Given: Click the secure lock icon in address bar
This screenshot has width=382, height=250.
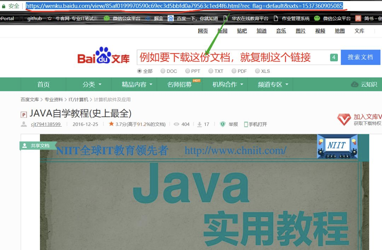Looking at the screenshot, I should click(4, 6).
